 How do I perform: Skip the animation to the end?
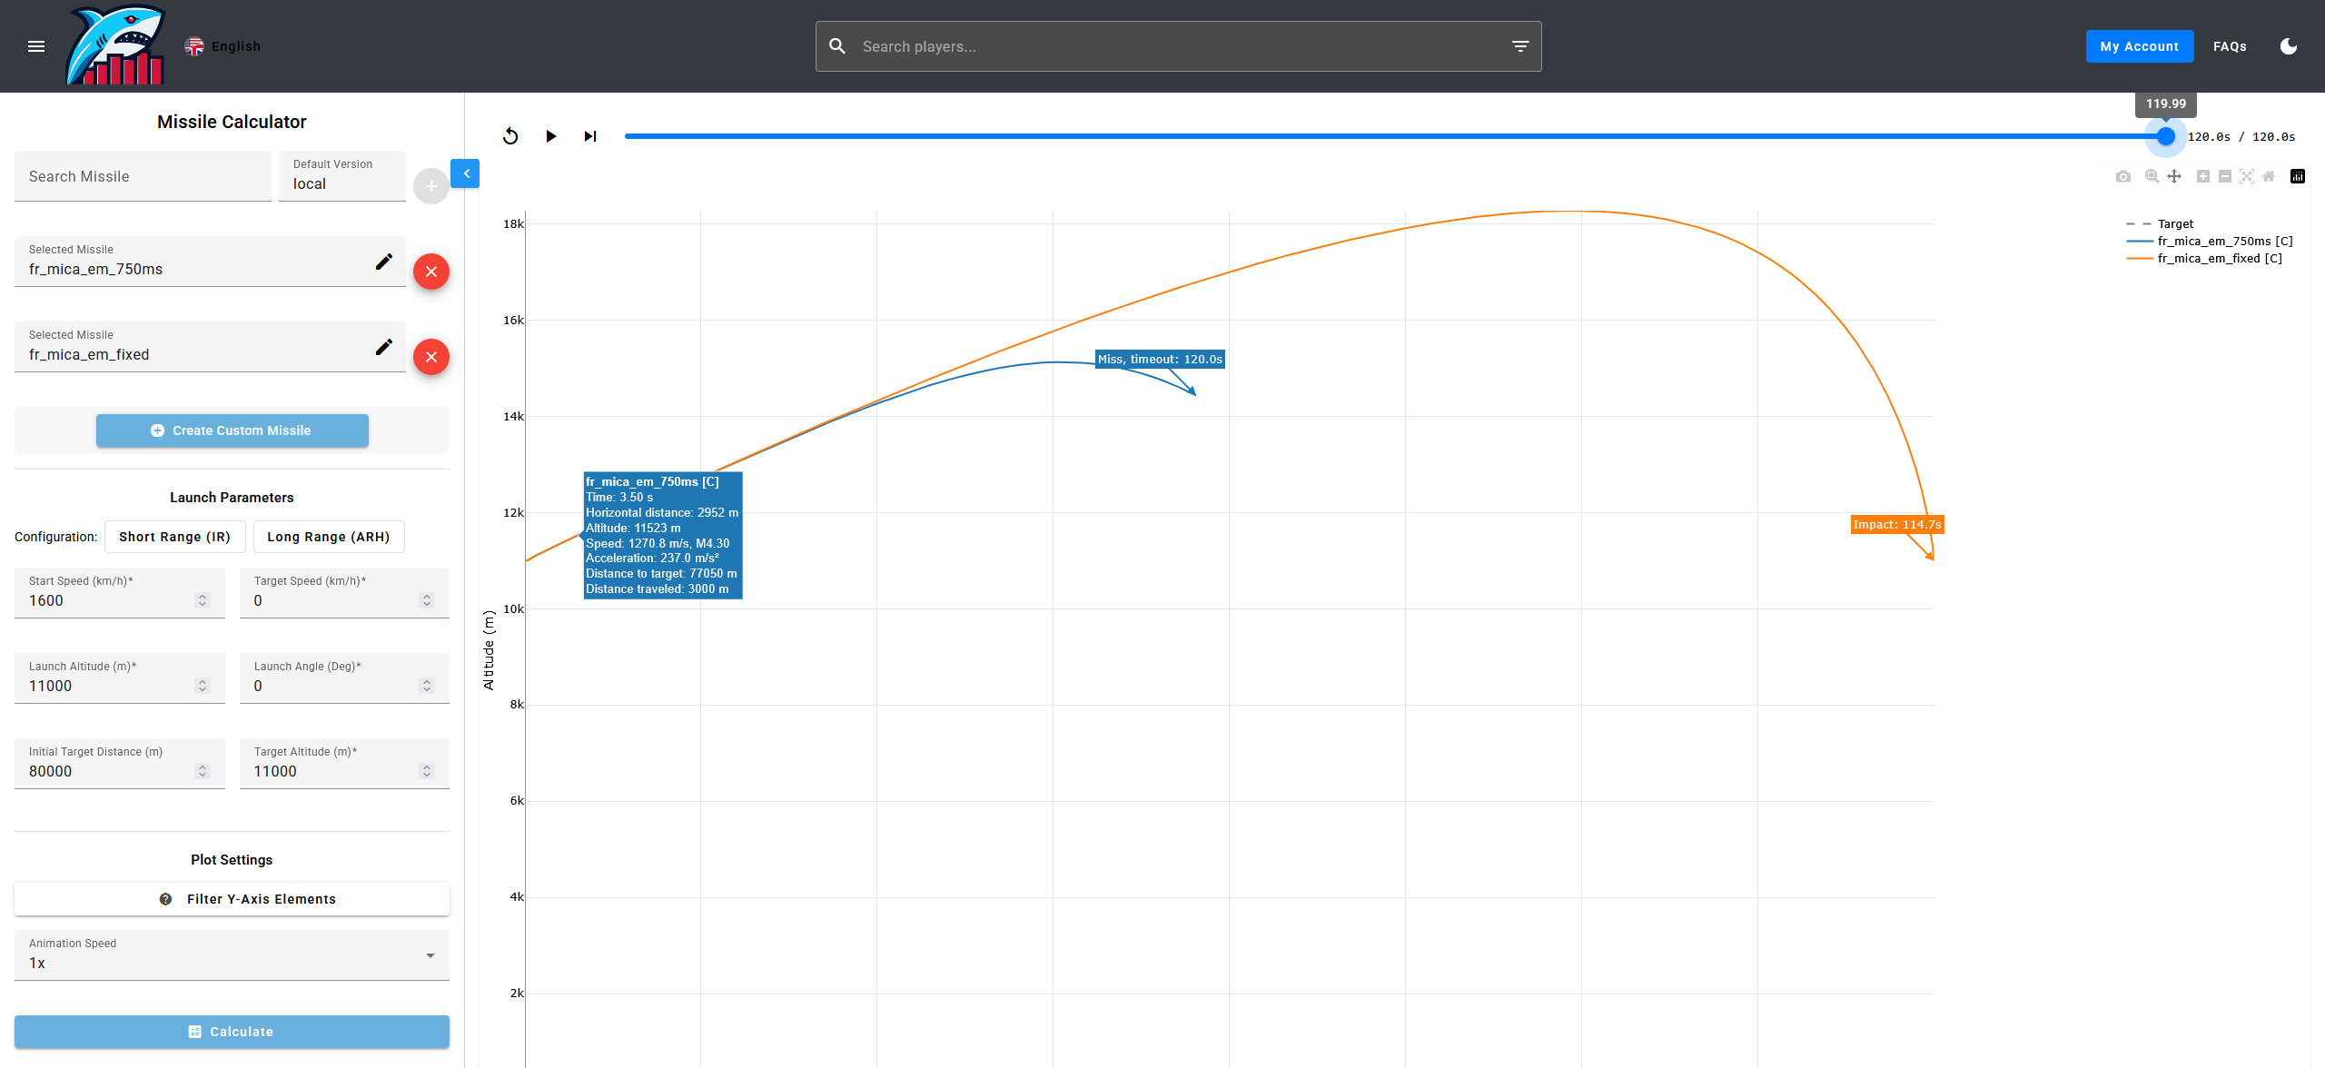pyautogui.click(x=590, y=136)
